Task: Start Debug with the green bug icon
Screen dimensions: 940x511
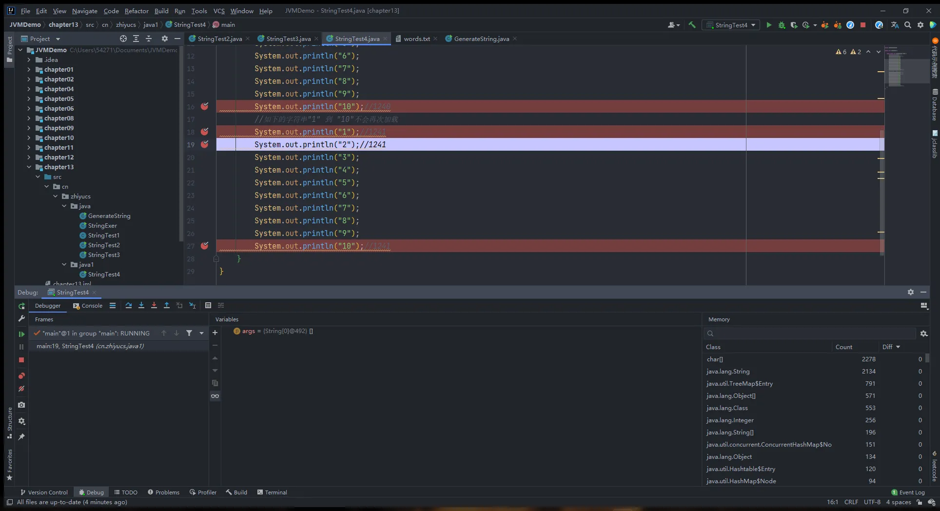Action: 782,25
